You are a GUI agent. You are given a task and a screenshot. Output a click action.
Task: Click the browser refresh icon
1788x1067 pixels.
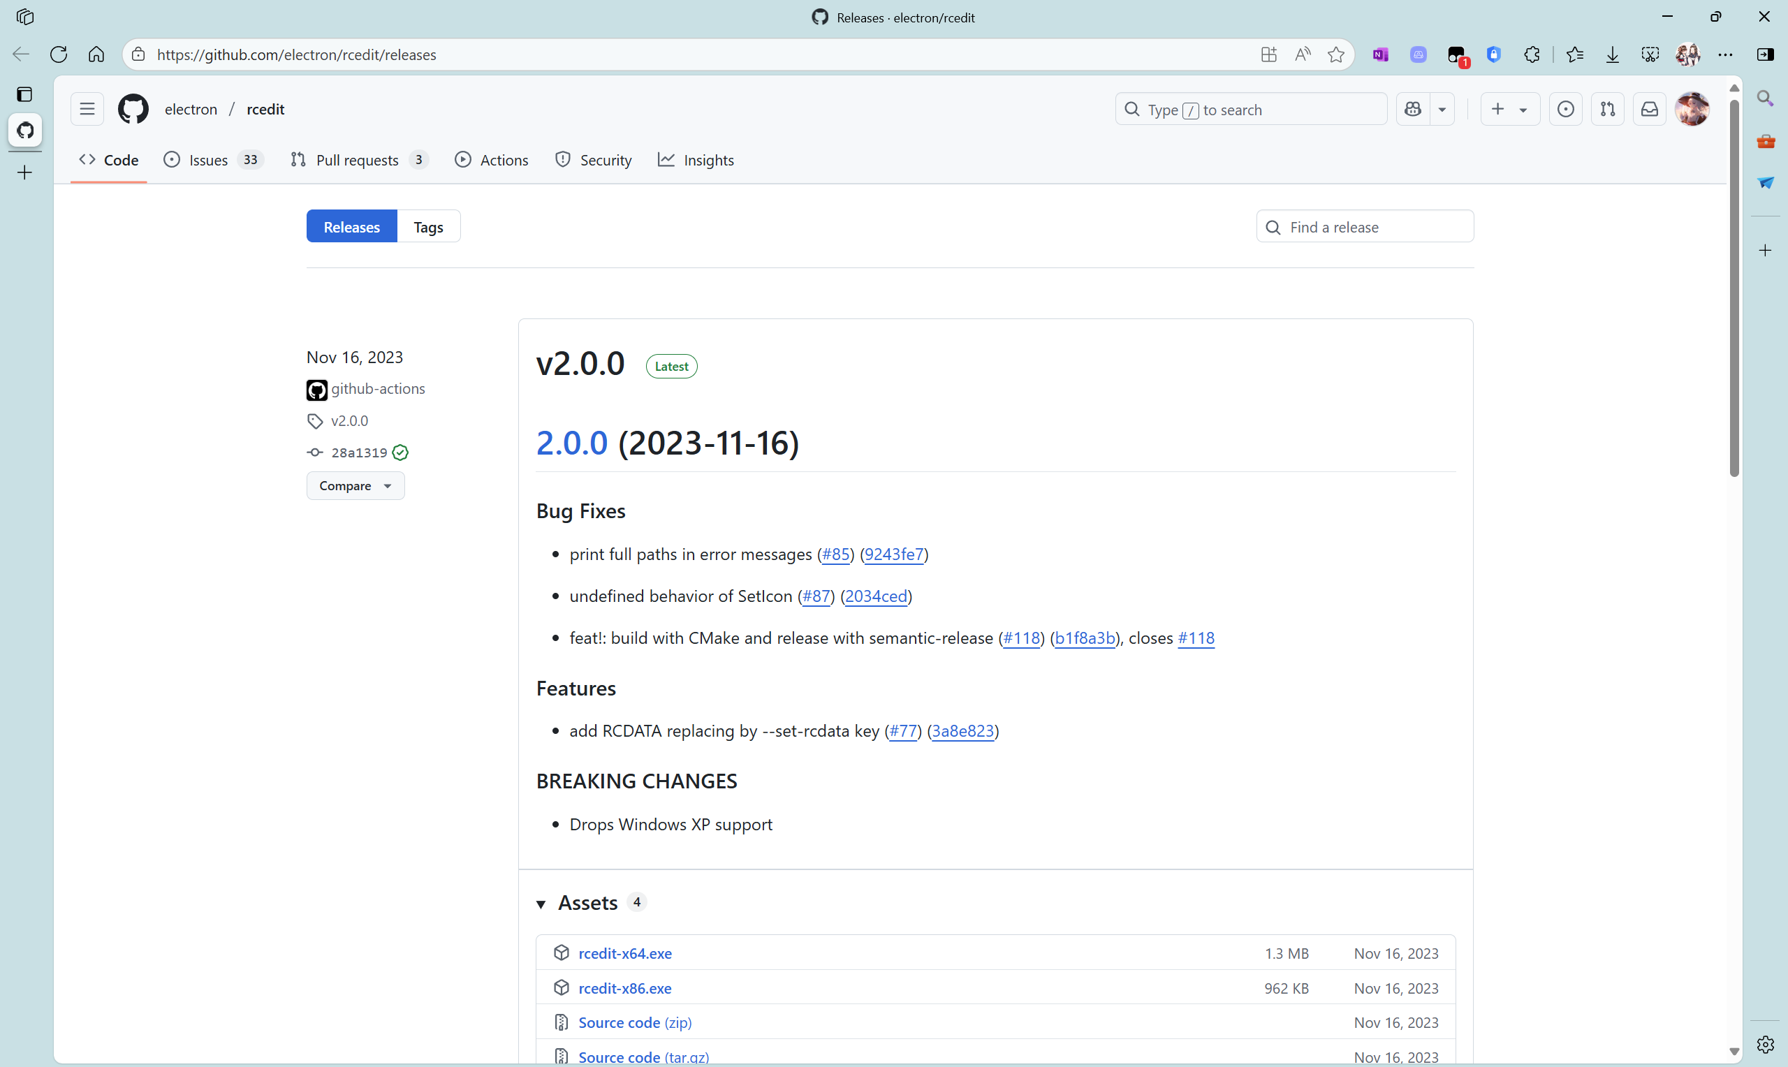(x=59, y=54)
